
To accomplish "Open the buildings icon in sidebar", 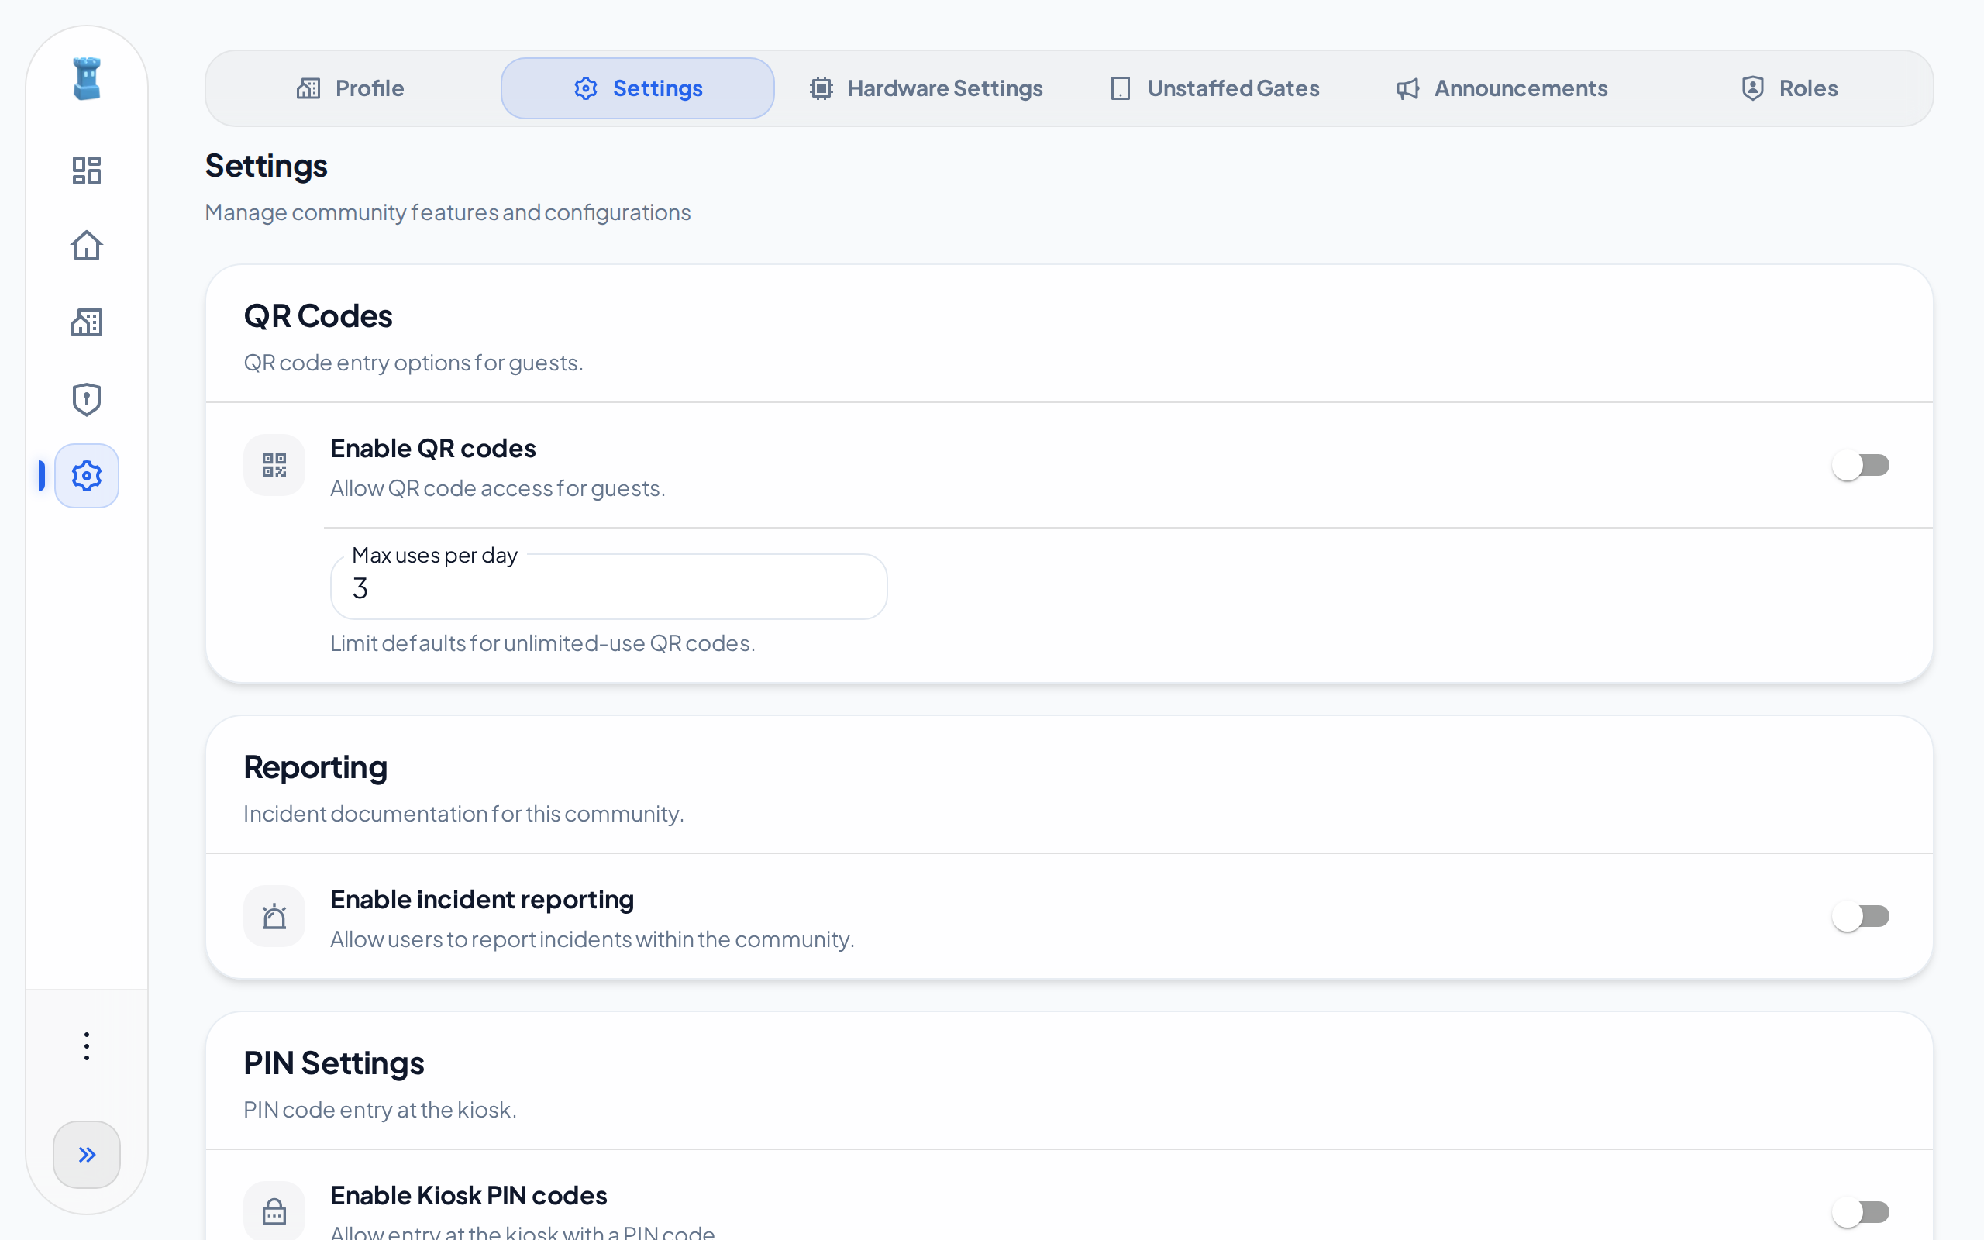I will [87, 322].
